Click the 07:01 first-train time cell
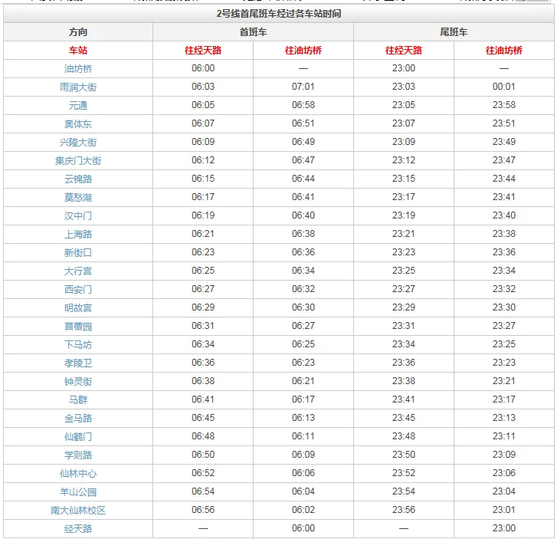The image size is (557, 539). tap(303, 87)
